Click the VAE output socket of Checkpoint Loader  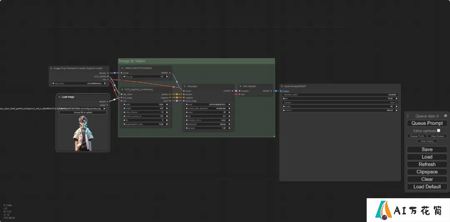(108, 79)
